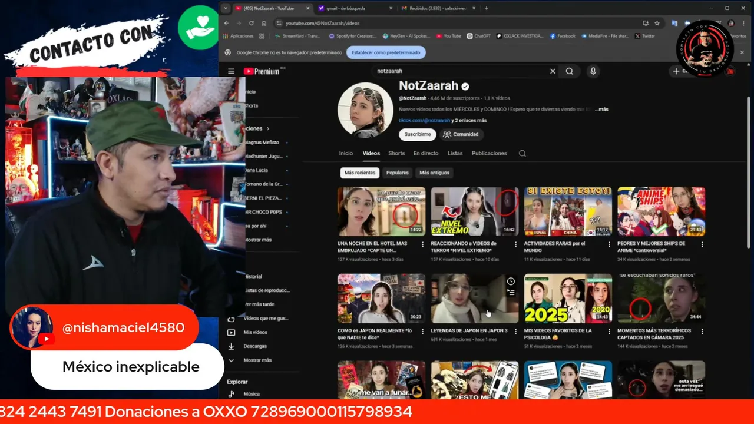Open MediaFire bookmark

coord(606,36)
